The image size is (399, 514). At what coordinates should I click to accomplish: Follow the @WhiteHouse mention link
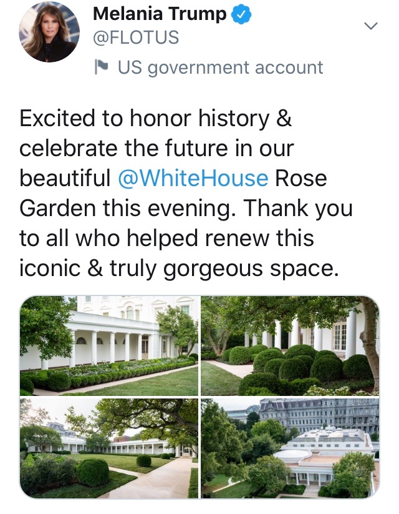tap(193, 178)
